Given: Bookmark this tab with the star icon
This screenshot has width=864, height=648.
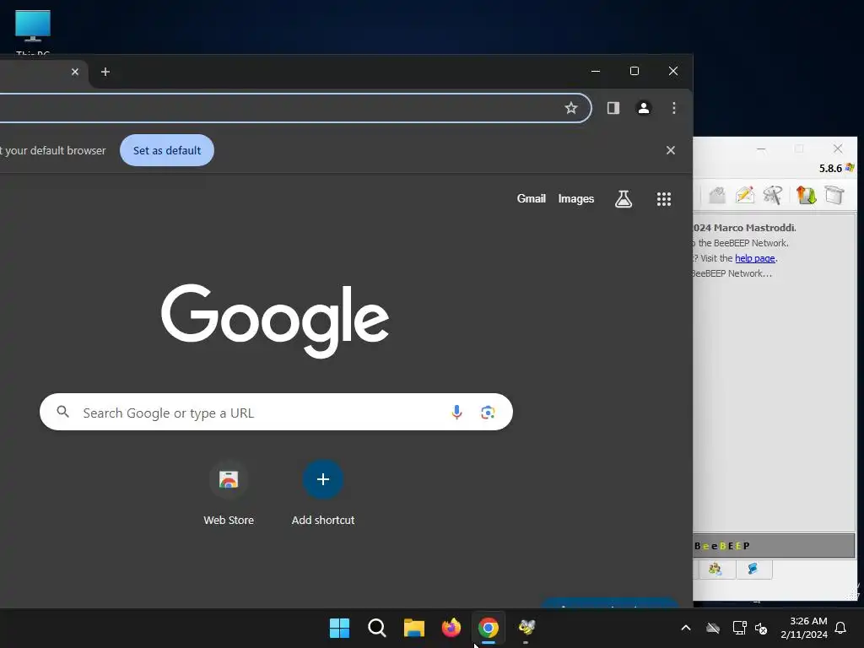Looking at the screenshot, I should [571, 108].
